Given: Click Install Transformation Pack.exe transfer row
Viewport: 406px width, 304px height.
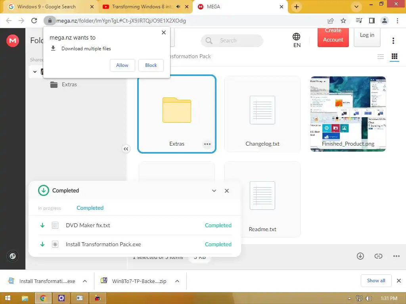Looking at the screenshot, I should [135, 244].
